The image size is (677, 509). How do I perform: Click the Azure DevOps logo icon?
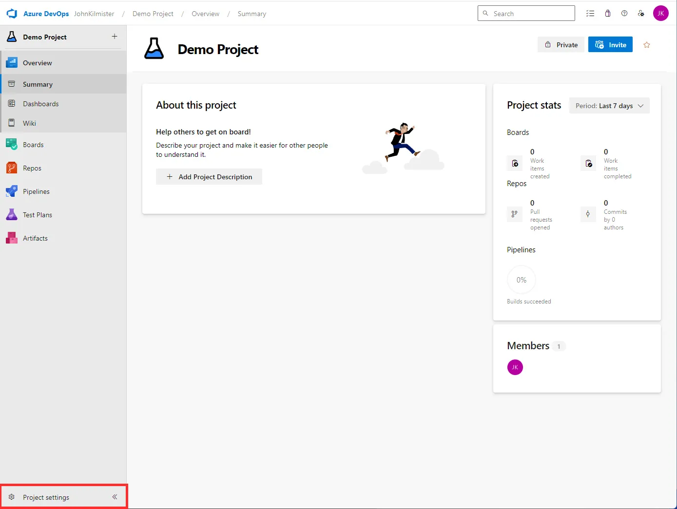(12, 14)
